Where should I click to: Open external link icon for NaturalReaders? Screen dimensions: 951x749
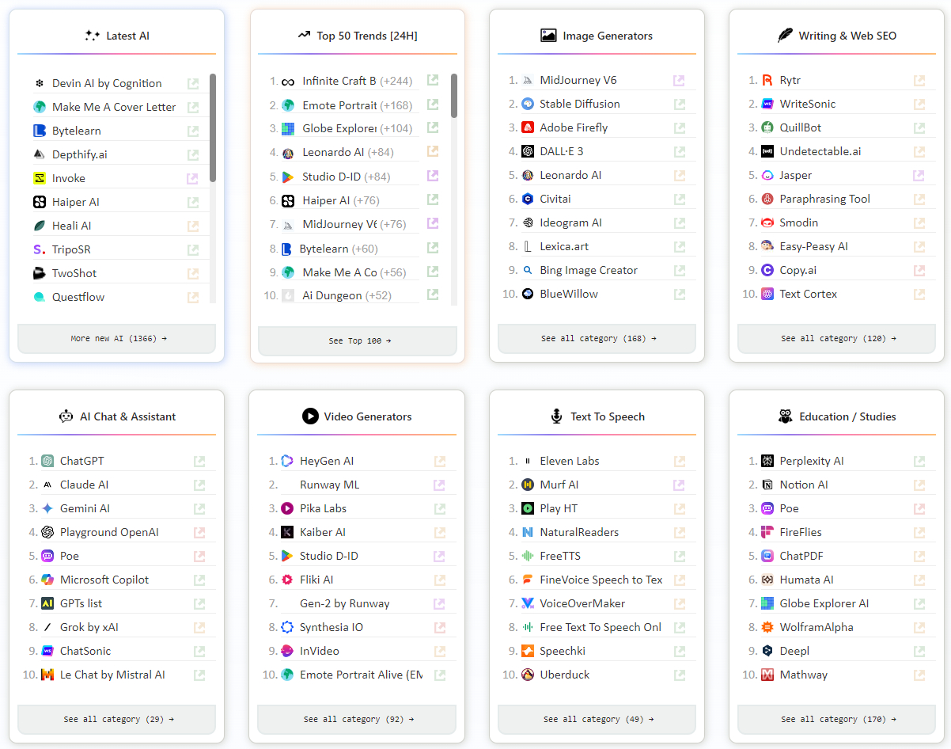679,533
